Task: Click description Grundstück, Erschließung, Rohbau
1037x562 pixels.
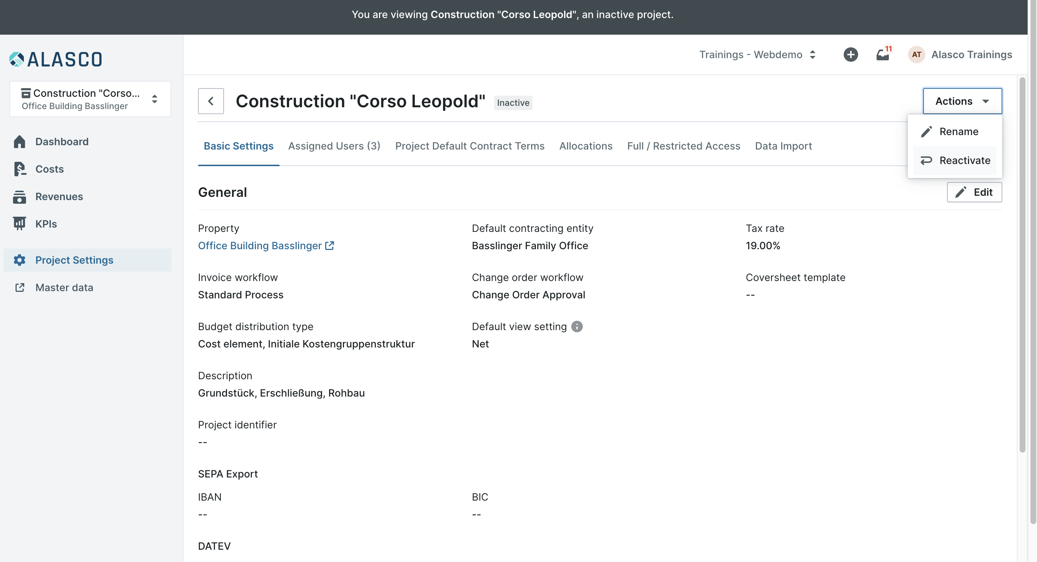Action: pyautogui.click(x=281, y=393)
